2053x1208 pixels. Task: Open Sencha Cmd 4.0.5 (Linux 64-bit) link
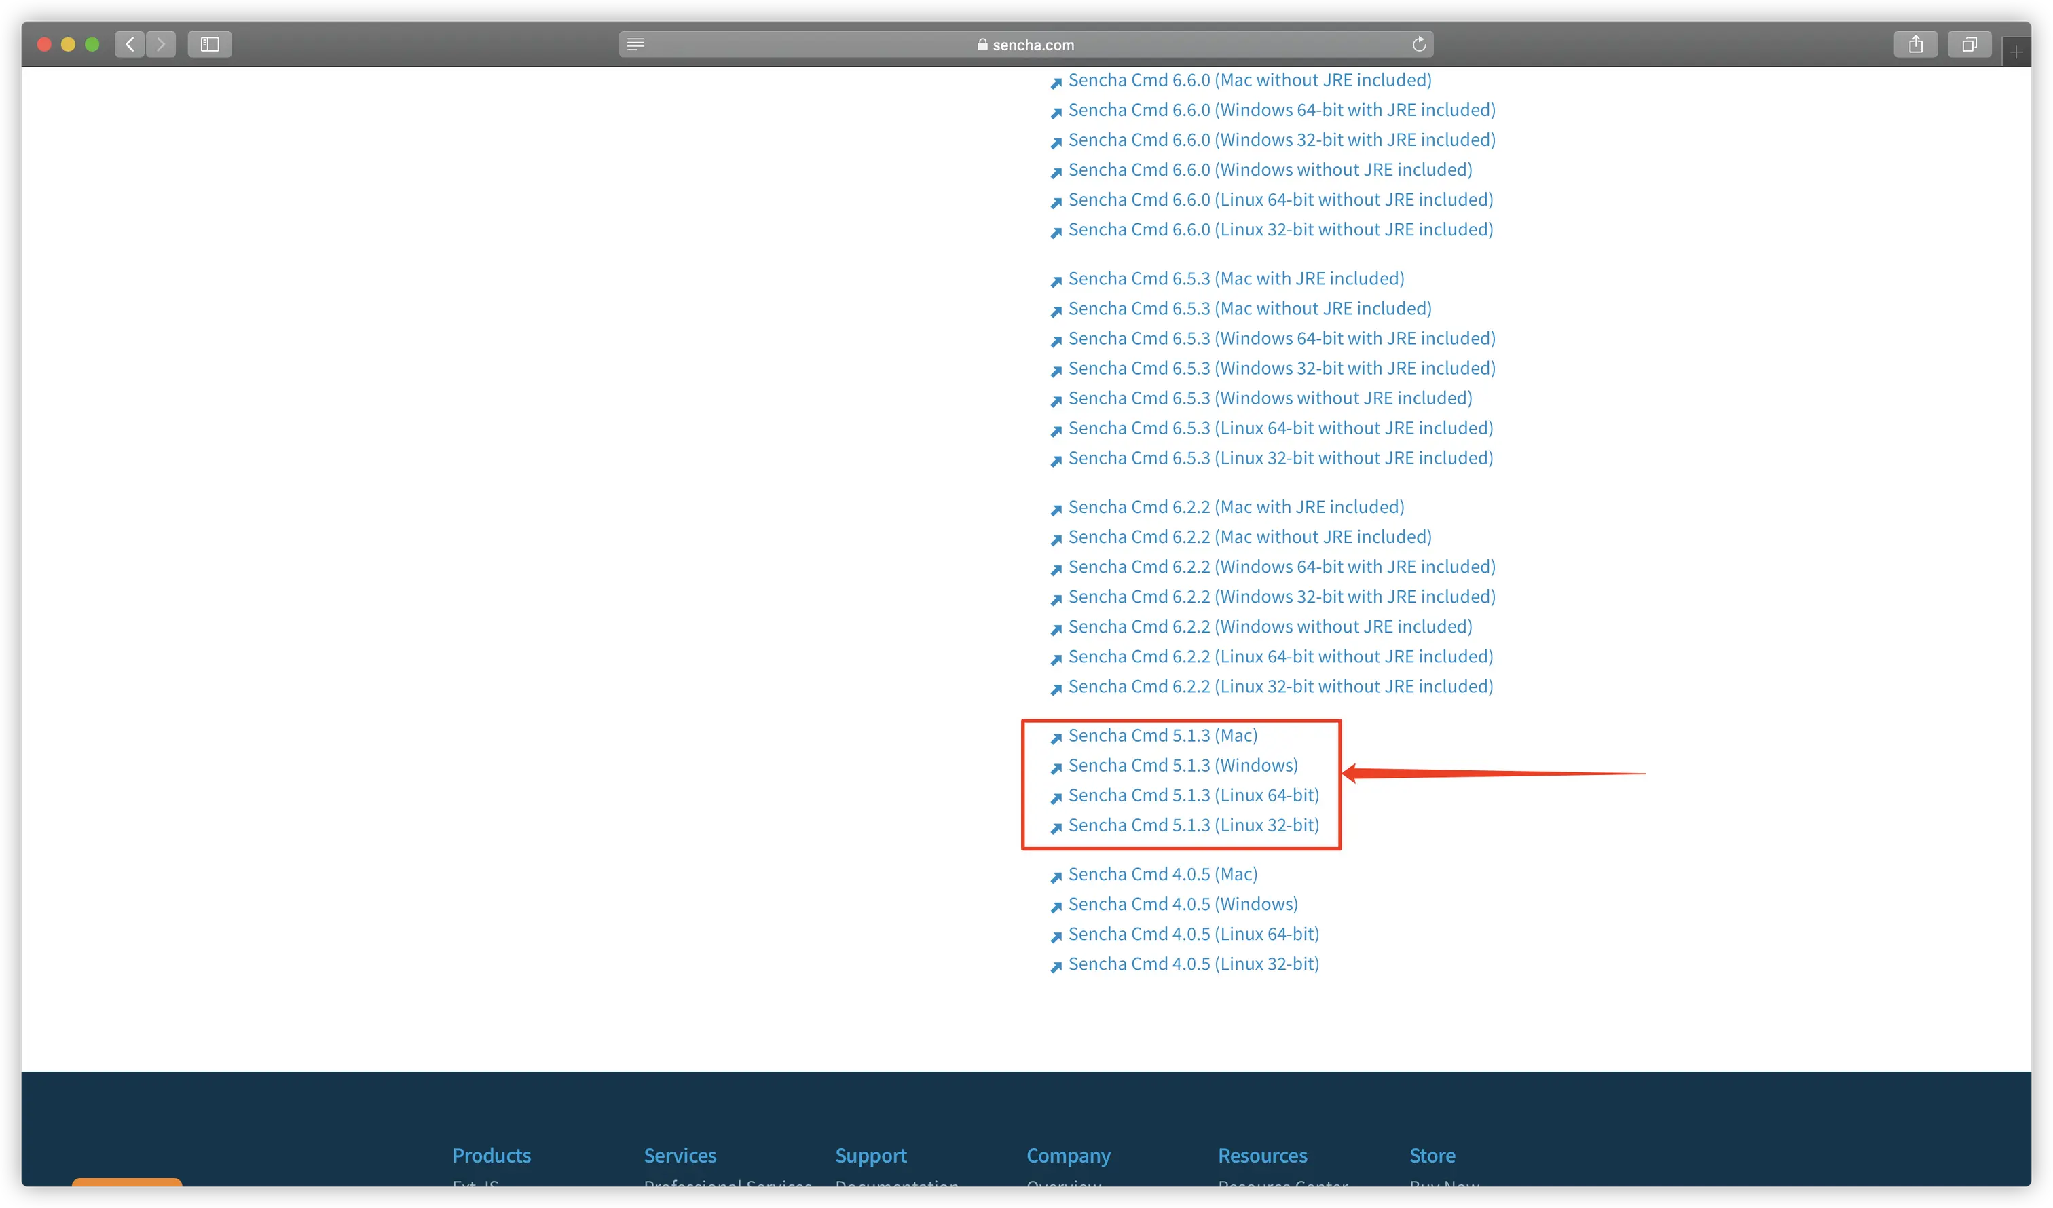point(1193,935)
